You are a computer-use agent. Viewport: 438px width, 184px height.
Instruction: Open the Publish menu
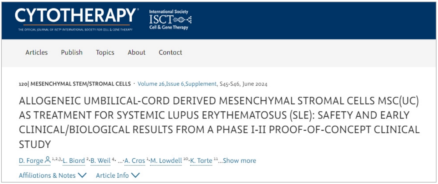tap(72, 52)
